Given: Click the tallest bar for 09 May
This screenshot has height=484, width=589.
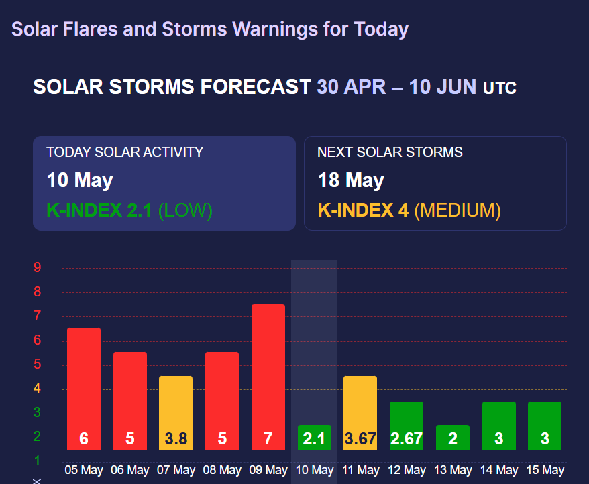Looking at the screenshot, I should coord(268,377).
